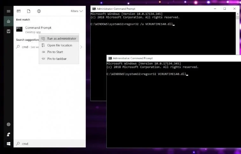This screenshot has width=241, height=154.
Task: Maximize the back Command Prompt window
Action: click(x=224, y=9)
